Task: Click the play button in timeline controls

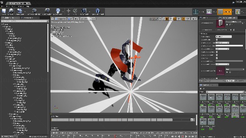Action: coord(186,136)
